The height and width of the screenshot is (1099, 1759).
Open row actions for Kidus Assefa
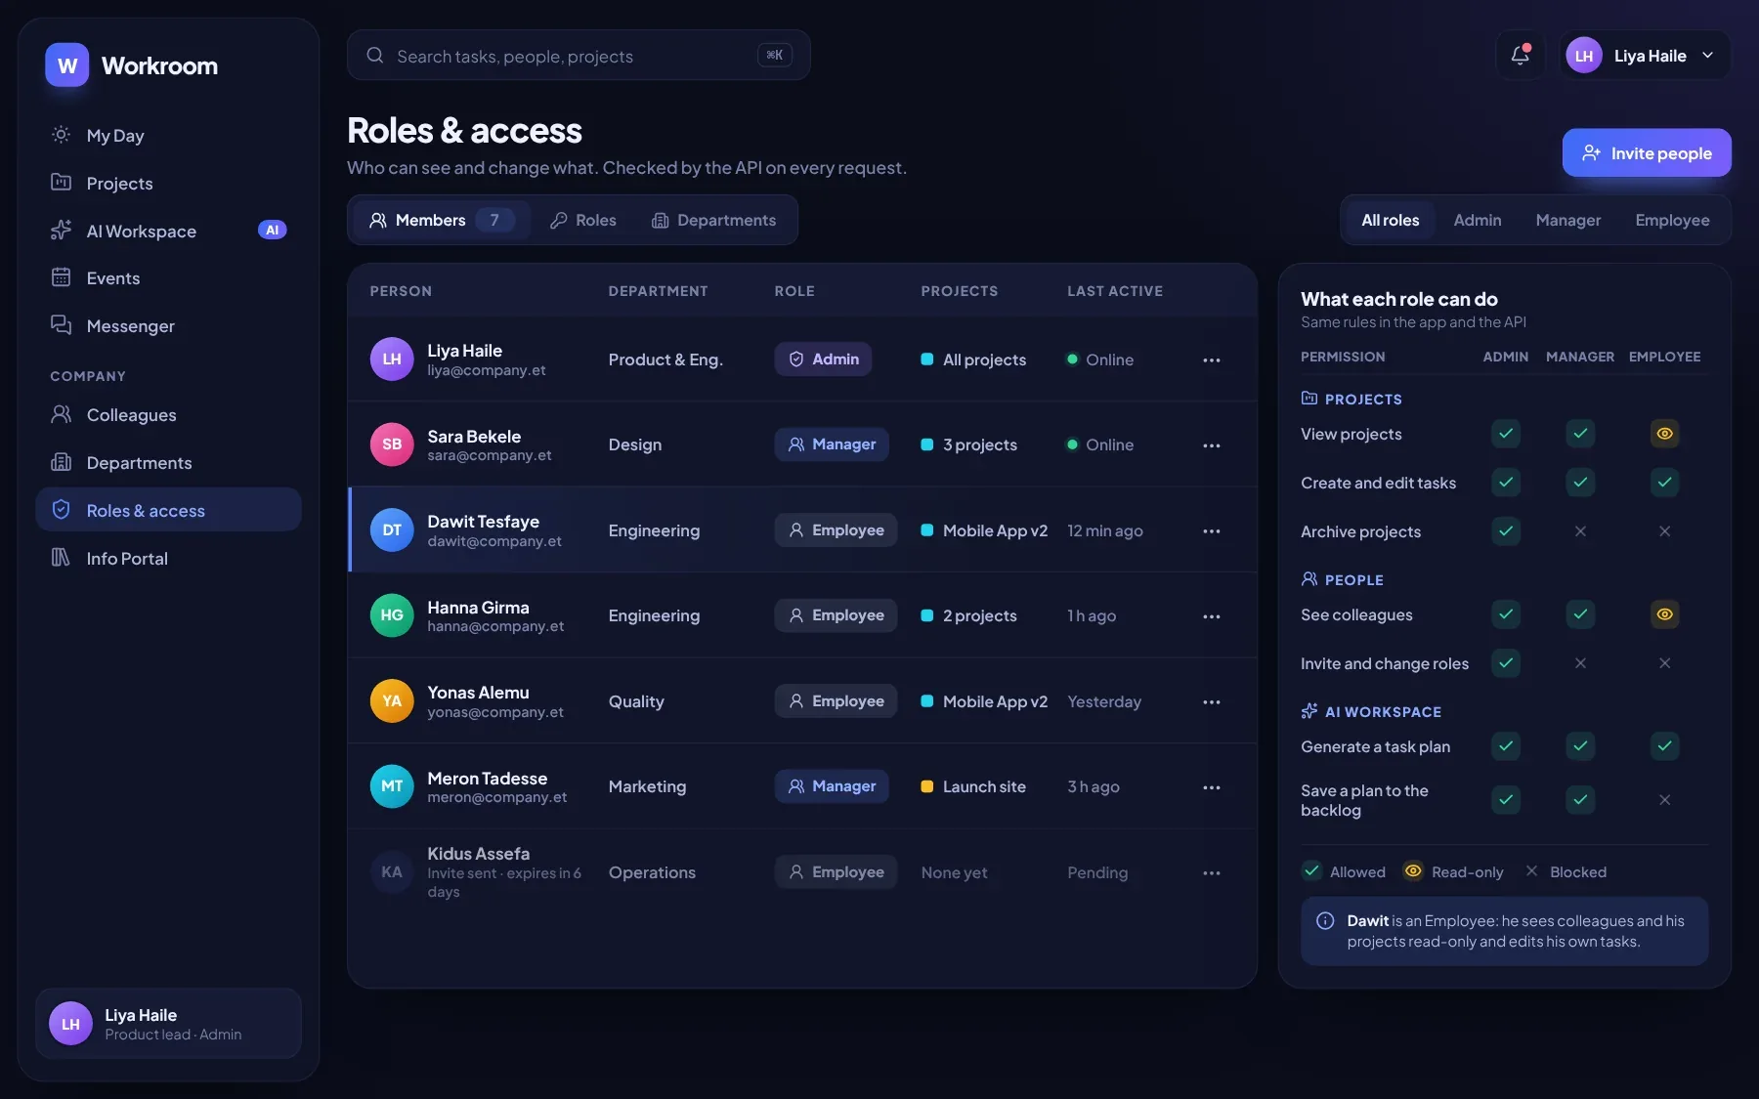(x=1212, y=873)
